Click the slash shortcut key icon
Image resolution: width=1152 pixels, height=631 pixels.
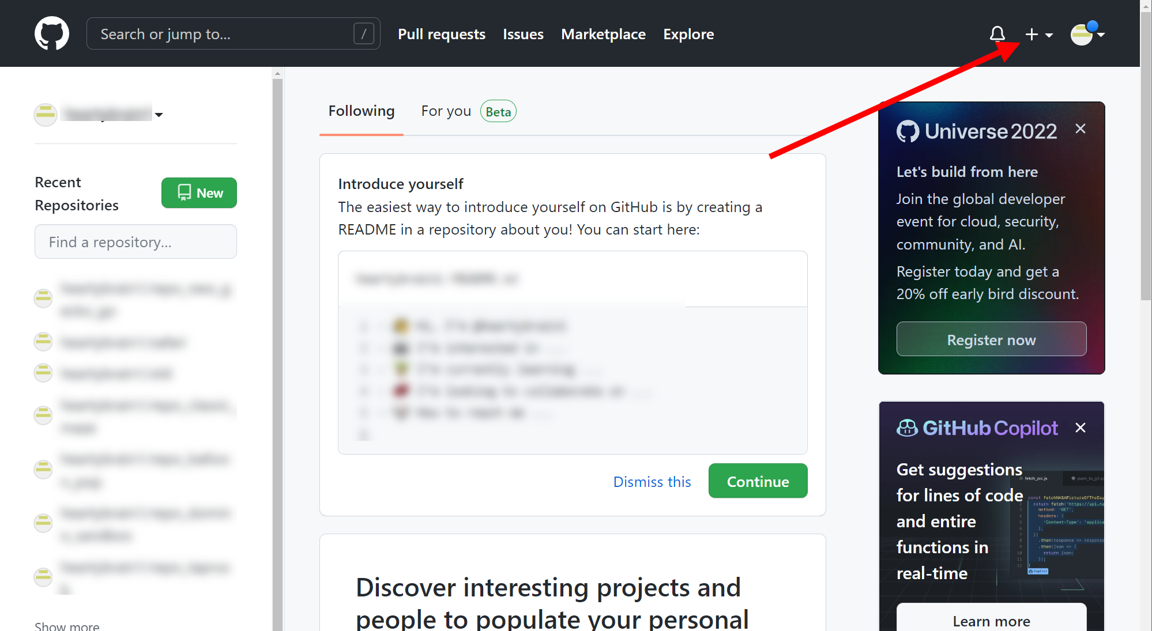363,34
